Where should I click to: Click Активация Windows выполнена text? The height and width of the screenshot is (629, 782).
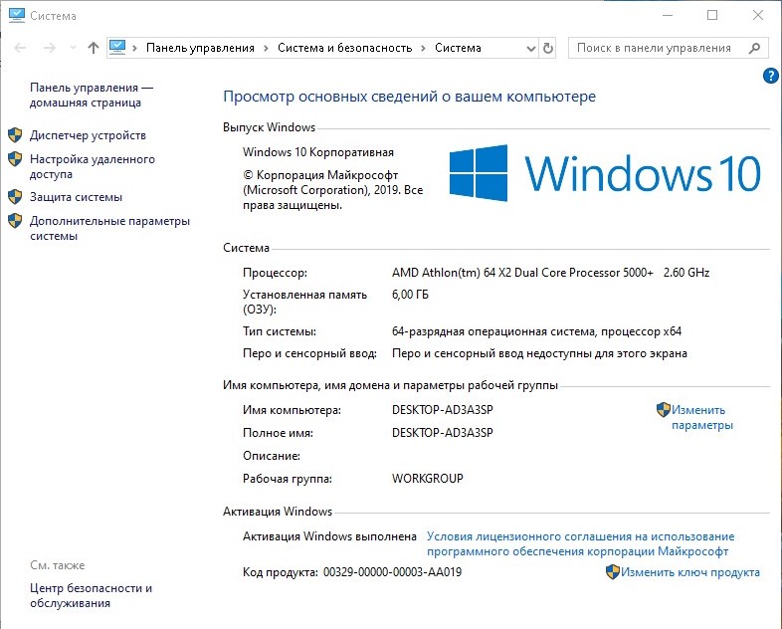point(329,536)
